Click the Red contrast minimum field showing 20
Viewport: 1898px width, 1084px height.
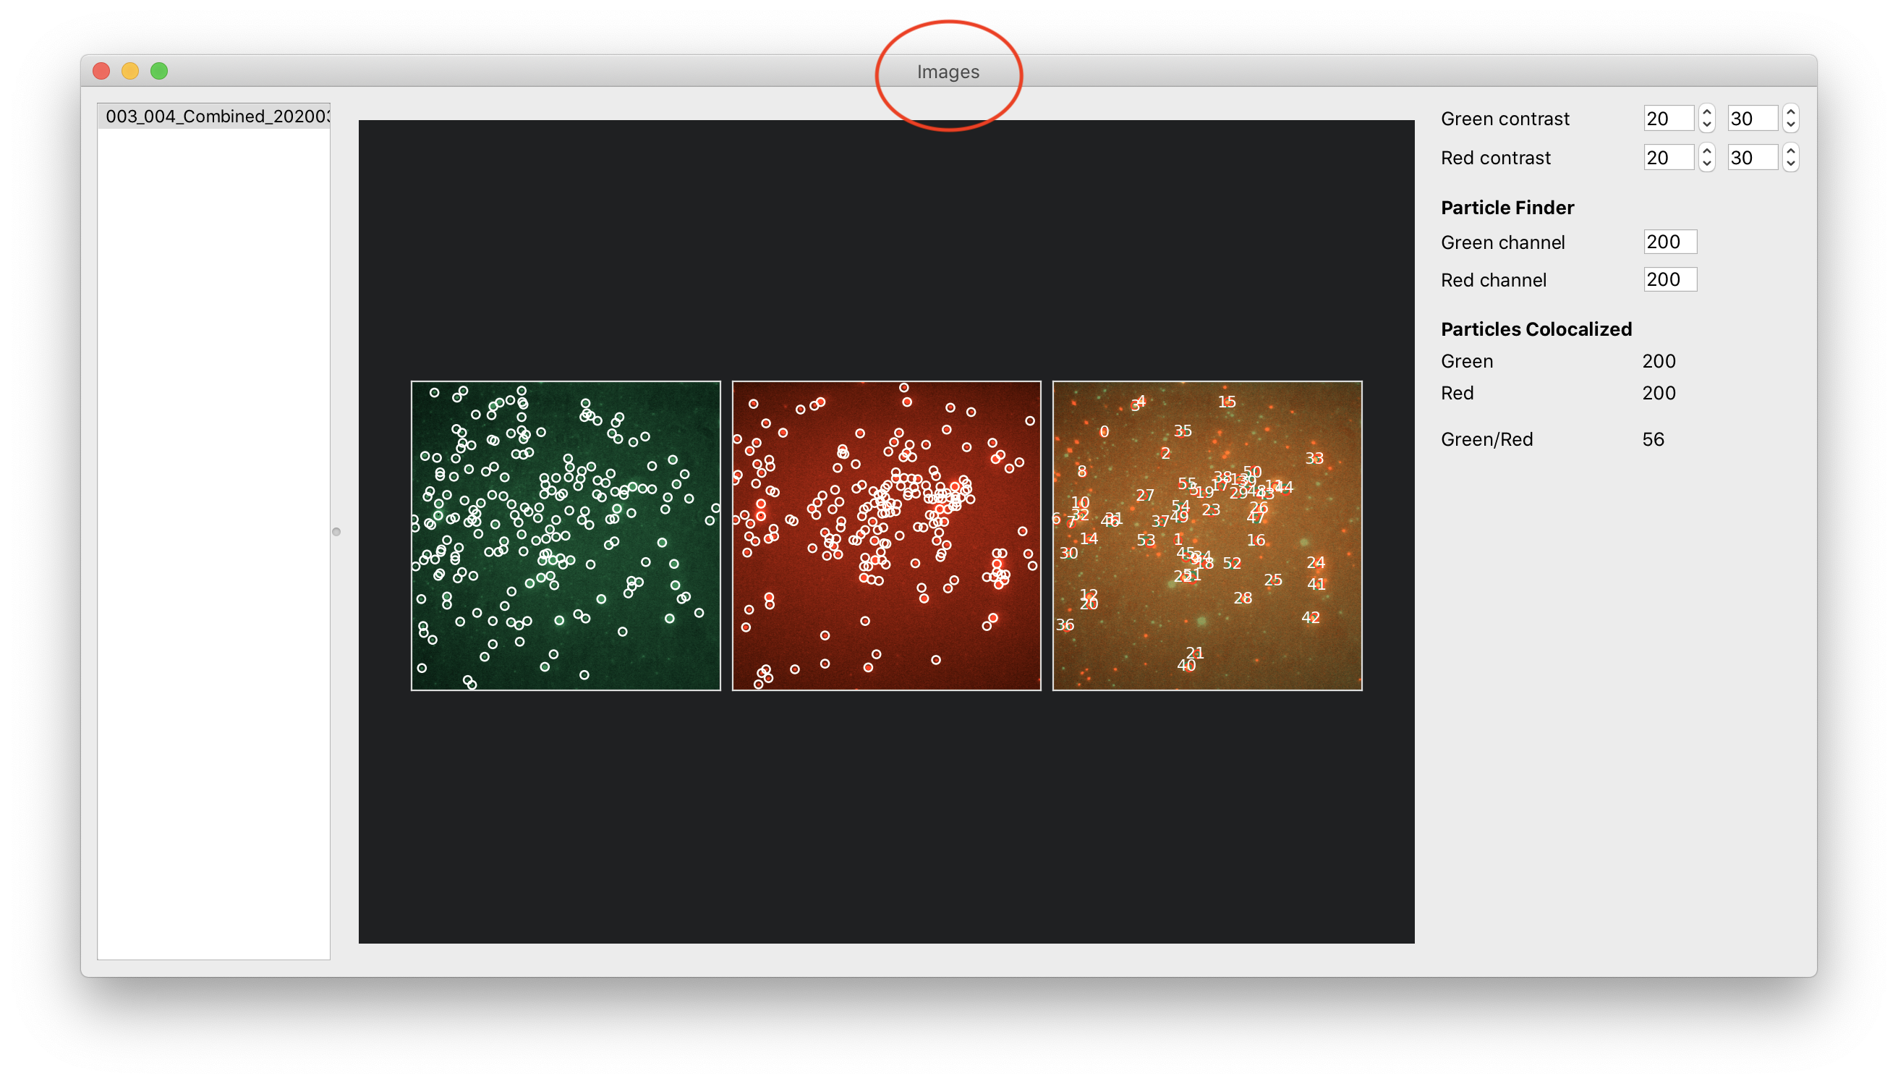(x=1667, y=158)
